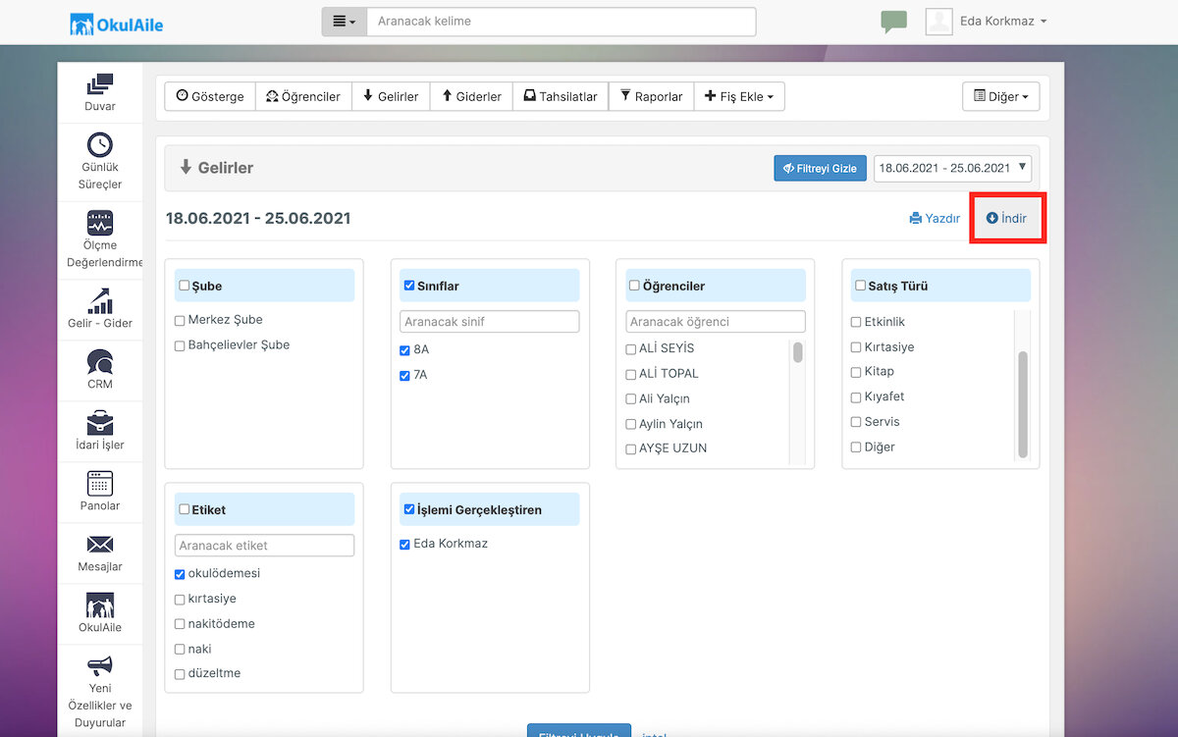Uncheck the 8A class checkbox
Image resolution: width=1178 pixels, height=737 pixels.
405,350
